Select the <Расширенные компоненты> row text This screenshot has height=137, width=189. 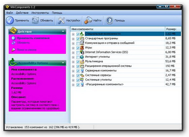click(104, 84)
